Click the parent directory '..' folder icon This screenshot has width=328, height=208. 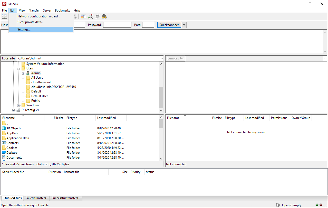click(x=4, y=123)
